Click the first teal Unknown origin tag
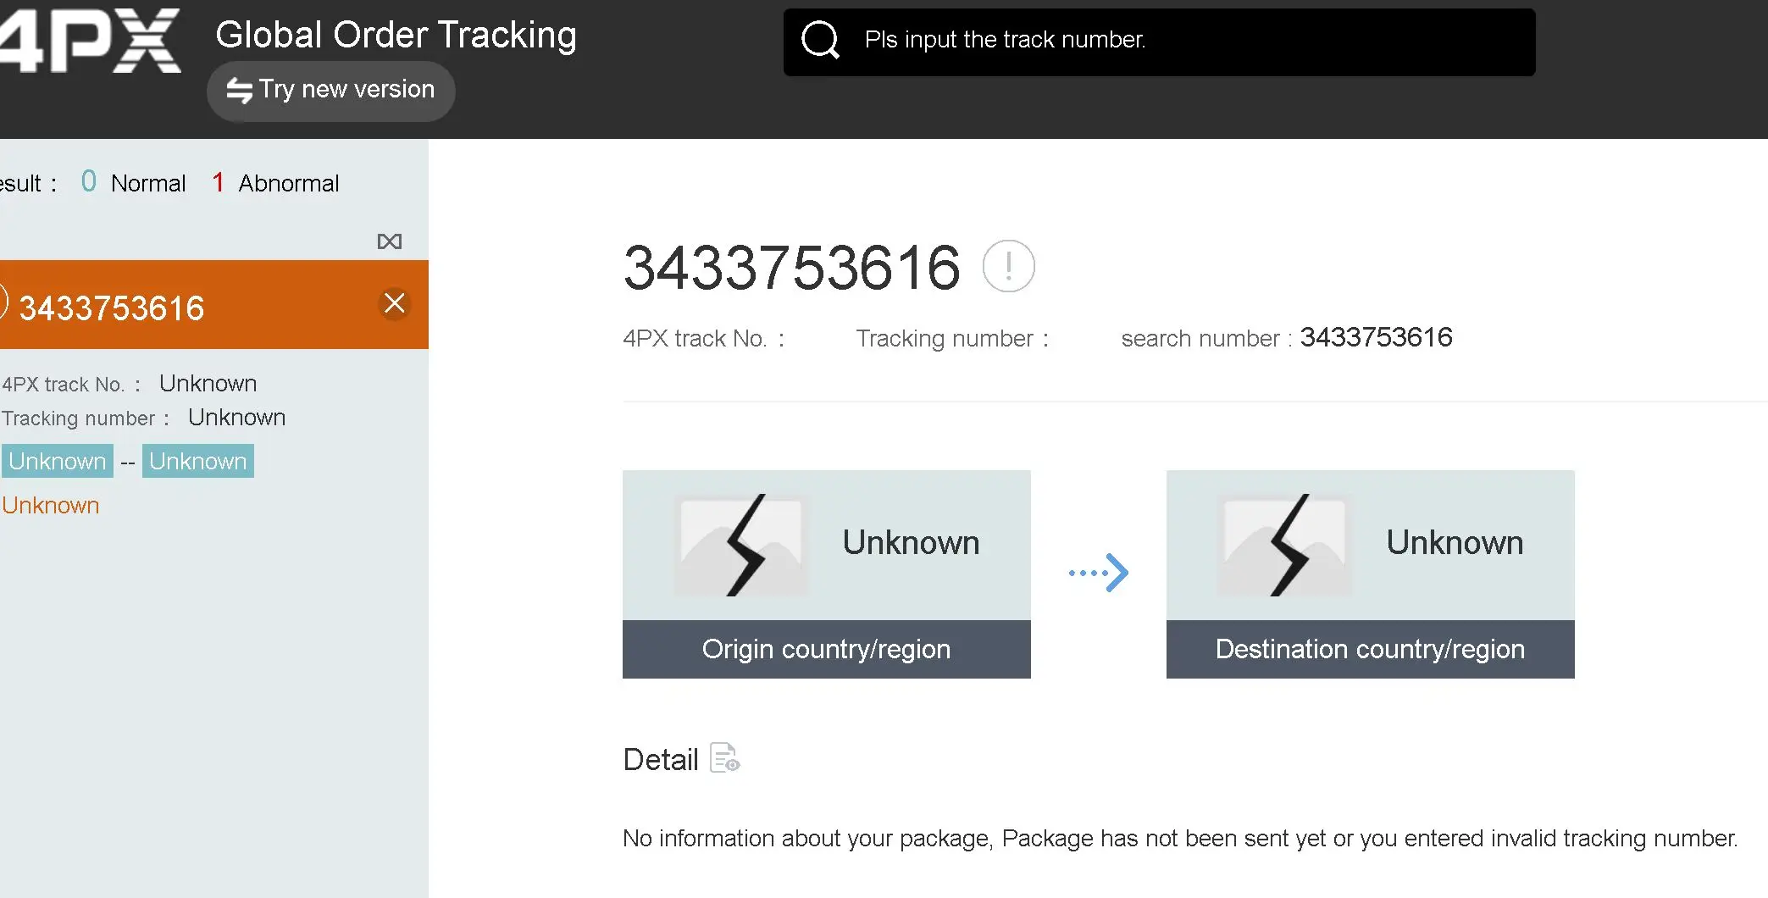1768x898 pixels. pos(58,461)
